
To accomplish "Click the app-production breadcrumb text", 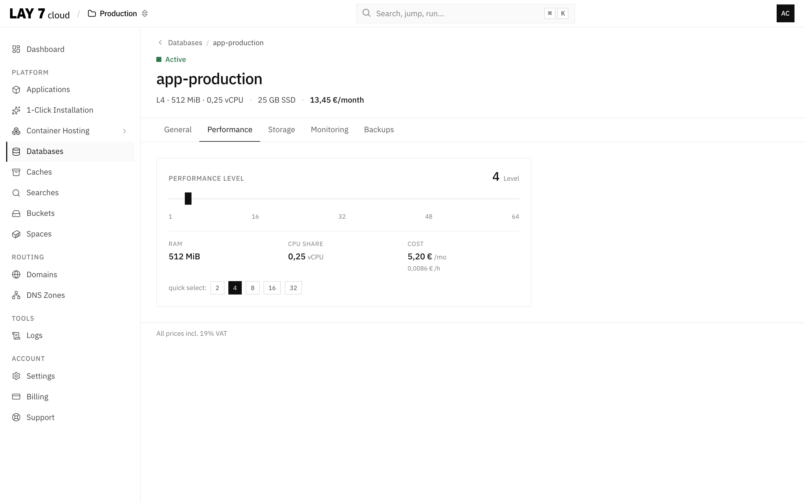I will (238, 43).
